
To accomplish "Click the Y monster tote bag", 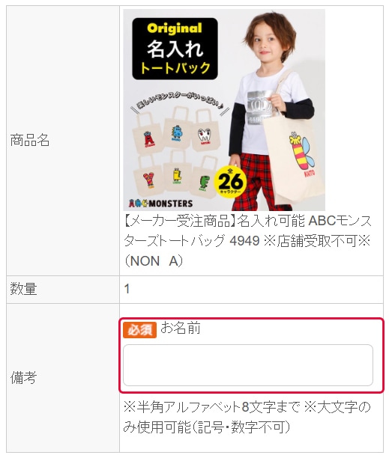I will click(148, 176).
